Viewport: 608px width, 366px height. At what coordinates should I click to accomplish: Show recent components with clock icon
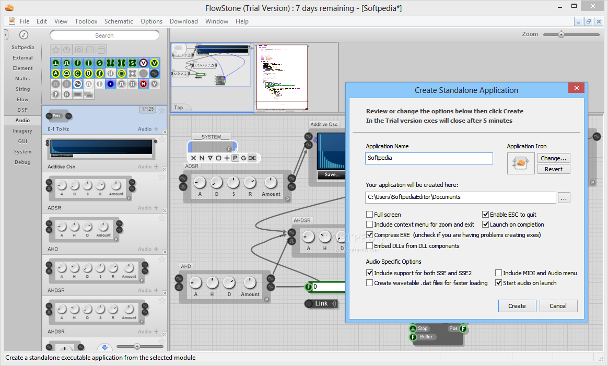click(67, 50)
